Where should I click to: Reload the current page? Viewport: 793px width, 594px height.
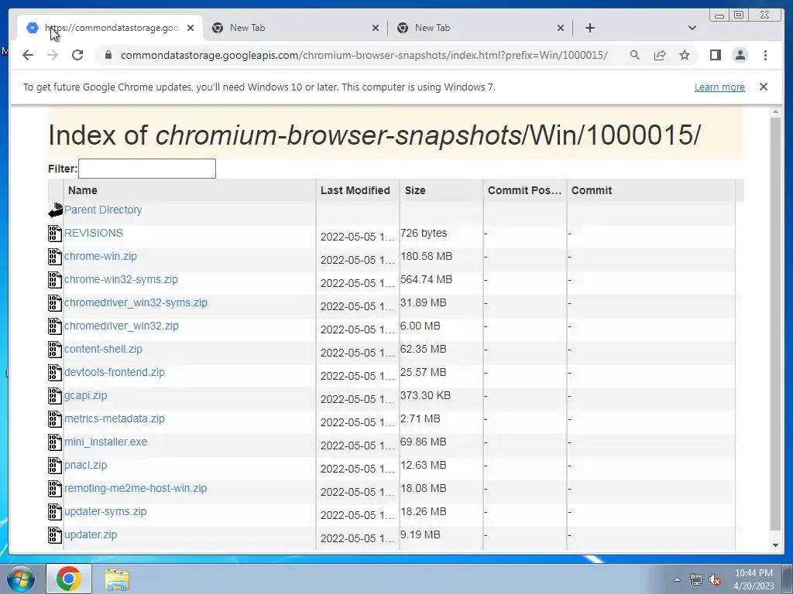tap(77, 55)
